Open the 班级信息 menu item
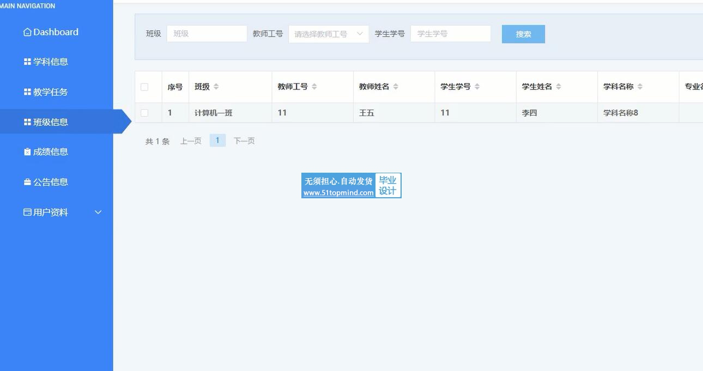Image resolution: width=703 pixels, height=371 pixels. click(x=51, y=122)
